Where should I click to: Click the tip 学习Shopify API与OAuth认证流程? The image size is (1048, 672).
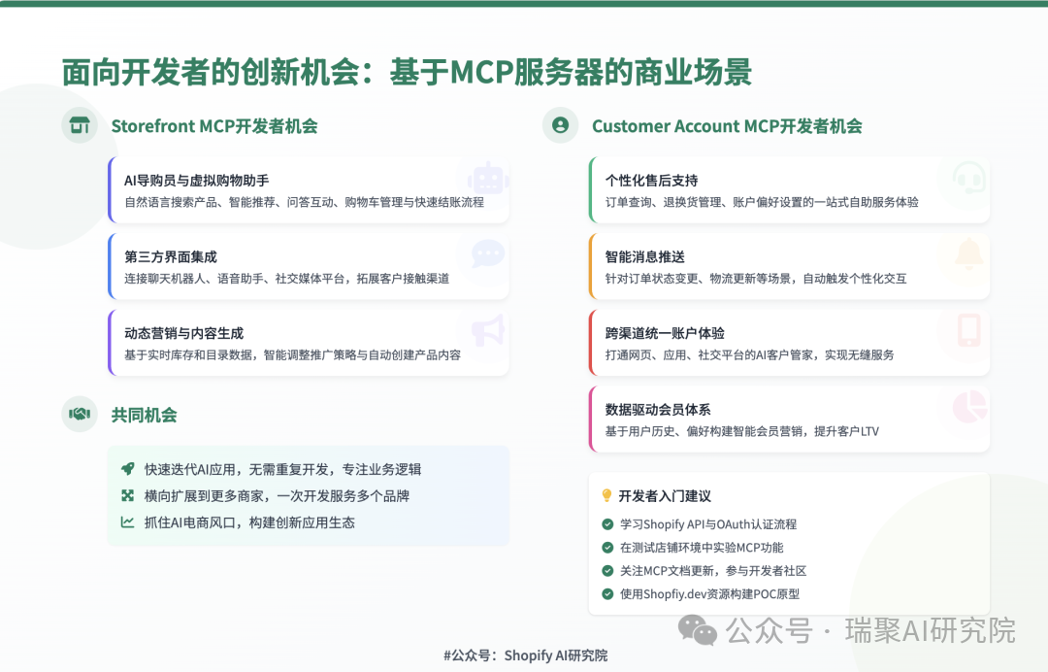[708, 524]
